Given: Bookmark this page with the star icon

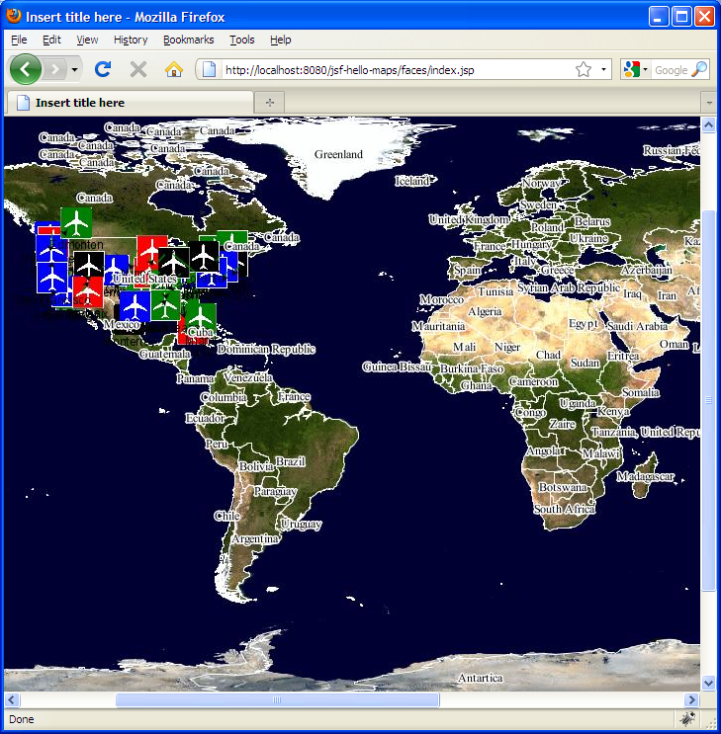Looking at the screenshot, I should [x=584, y=69].
